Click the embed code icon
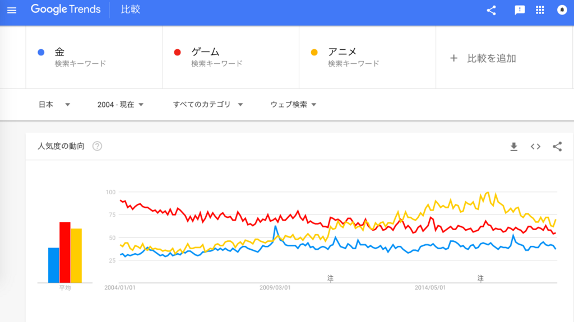This screenshot has height=322, width=574. tap(535, 147)
